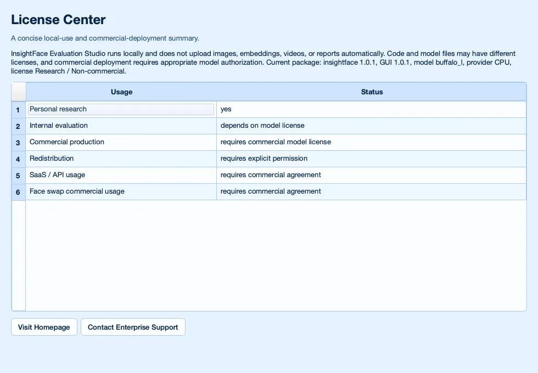Click the 'yes' status cell
The height and width of the screenshot is (373, 538).
click(372, 109)
